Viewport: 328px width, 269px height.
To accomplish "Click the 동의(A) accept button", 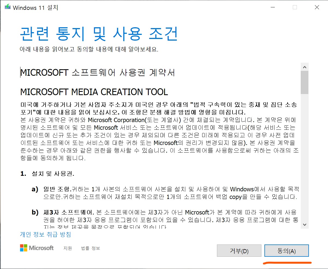I will pyautogui.click(x=287, y=251).
